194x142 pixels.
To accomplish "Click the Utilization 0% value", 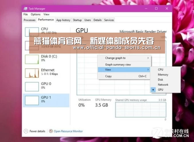I will [82, 105].
